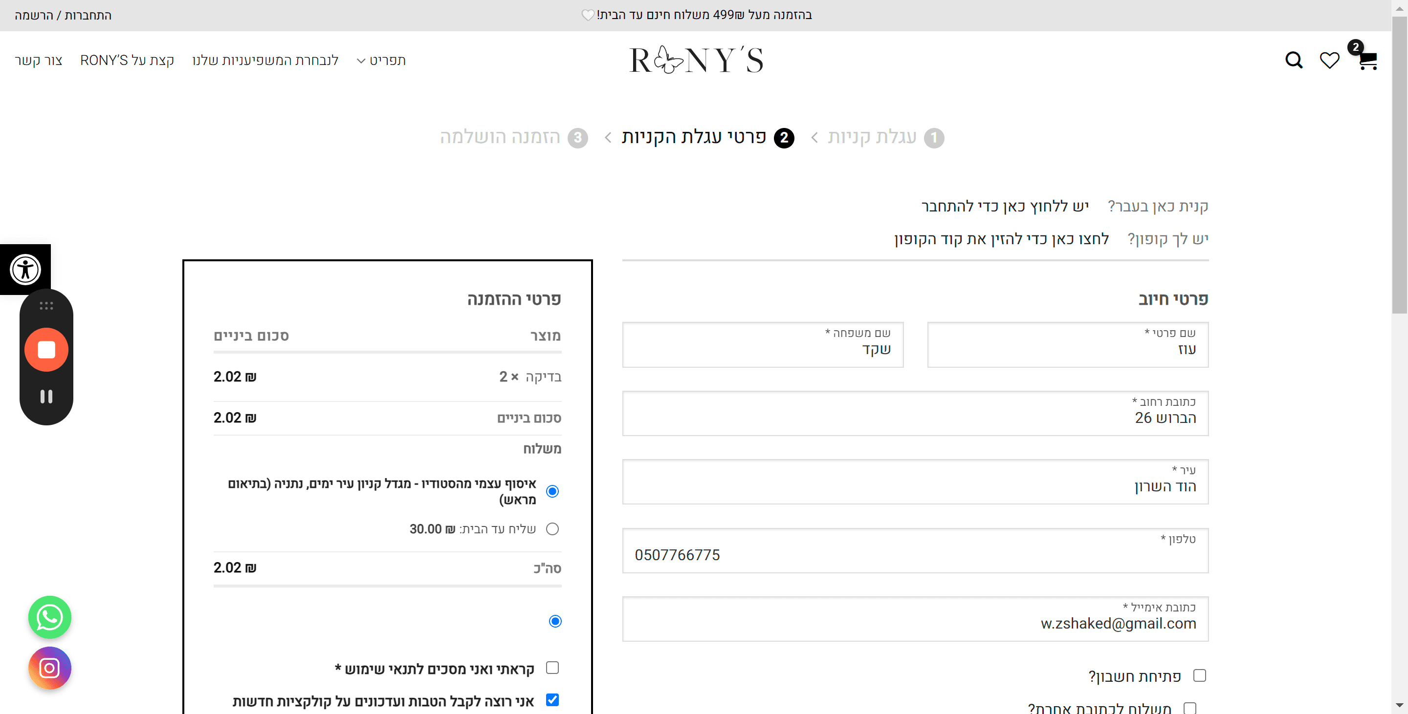Click the order total '₪ 2.02' next to סה"כ
This screenshot has width=1408, height=714.
[235, 567]
